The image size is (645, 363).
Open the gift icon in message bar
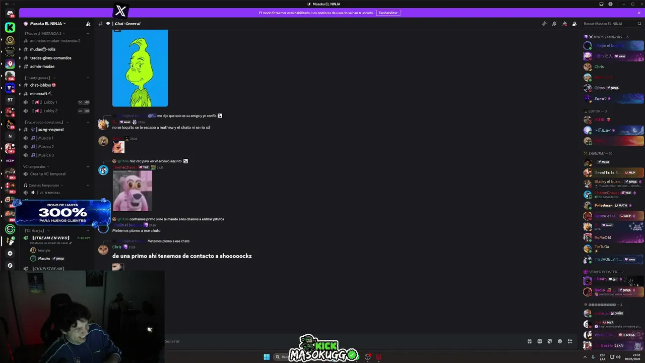530,341
